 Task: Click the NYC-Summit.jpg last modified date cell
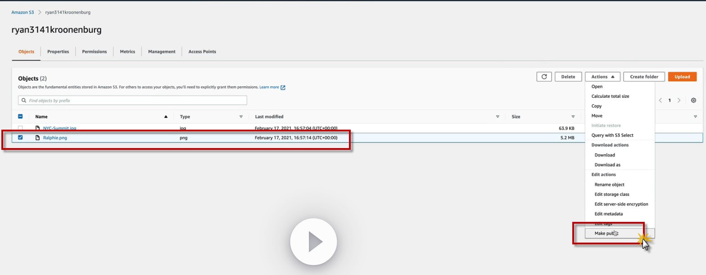(x=296, y=128)
